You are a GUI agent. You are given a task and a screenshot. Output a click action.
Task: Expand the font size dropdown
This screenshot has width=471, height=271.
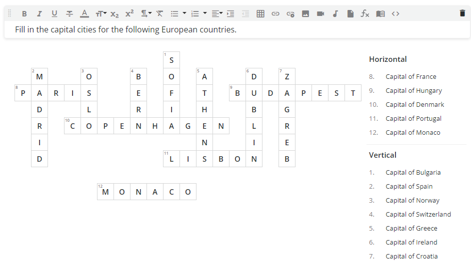[x=101, y=13]
